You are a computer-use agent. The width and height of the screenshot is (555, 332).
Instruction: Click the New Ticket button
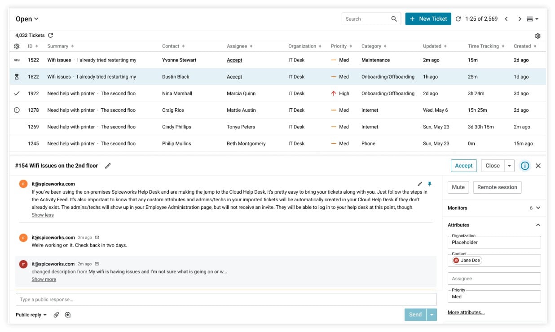point(428,19)
